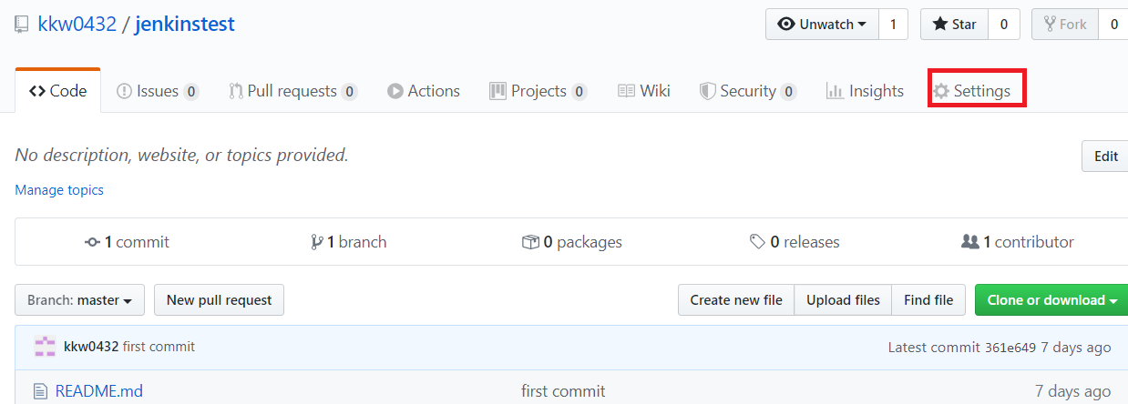Viewport: 1128px width, 404px height.
Task: Click the Edit description button
Action: pyautogui.click(x=1105, y=157)
